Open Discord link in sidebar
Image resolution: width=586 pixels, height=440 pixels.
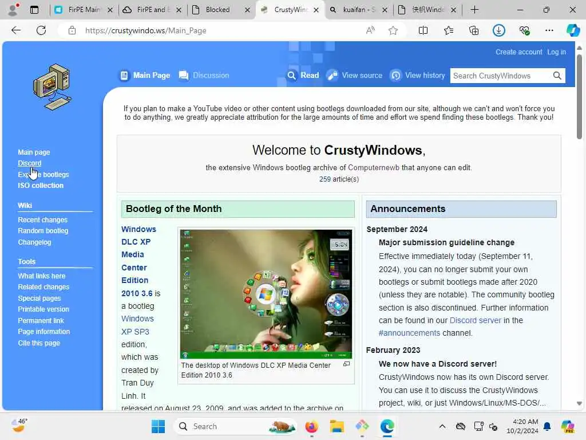click(30, 163)
